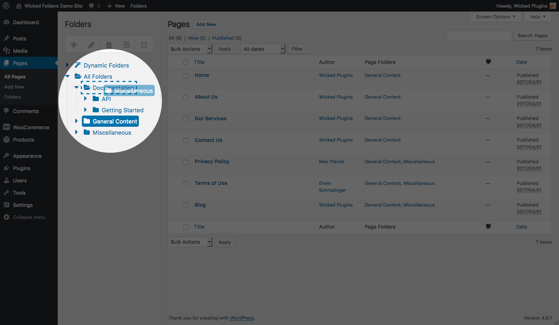Select the General Content folder

(x=110, y=121)
